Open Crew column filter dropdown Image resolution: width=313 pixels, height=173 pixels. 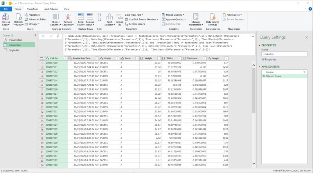coord(137,58)
